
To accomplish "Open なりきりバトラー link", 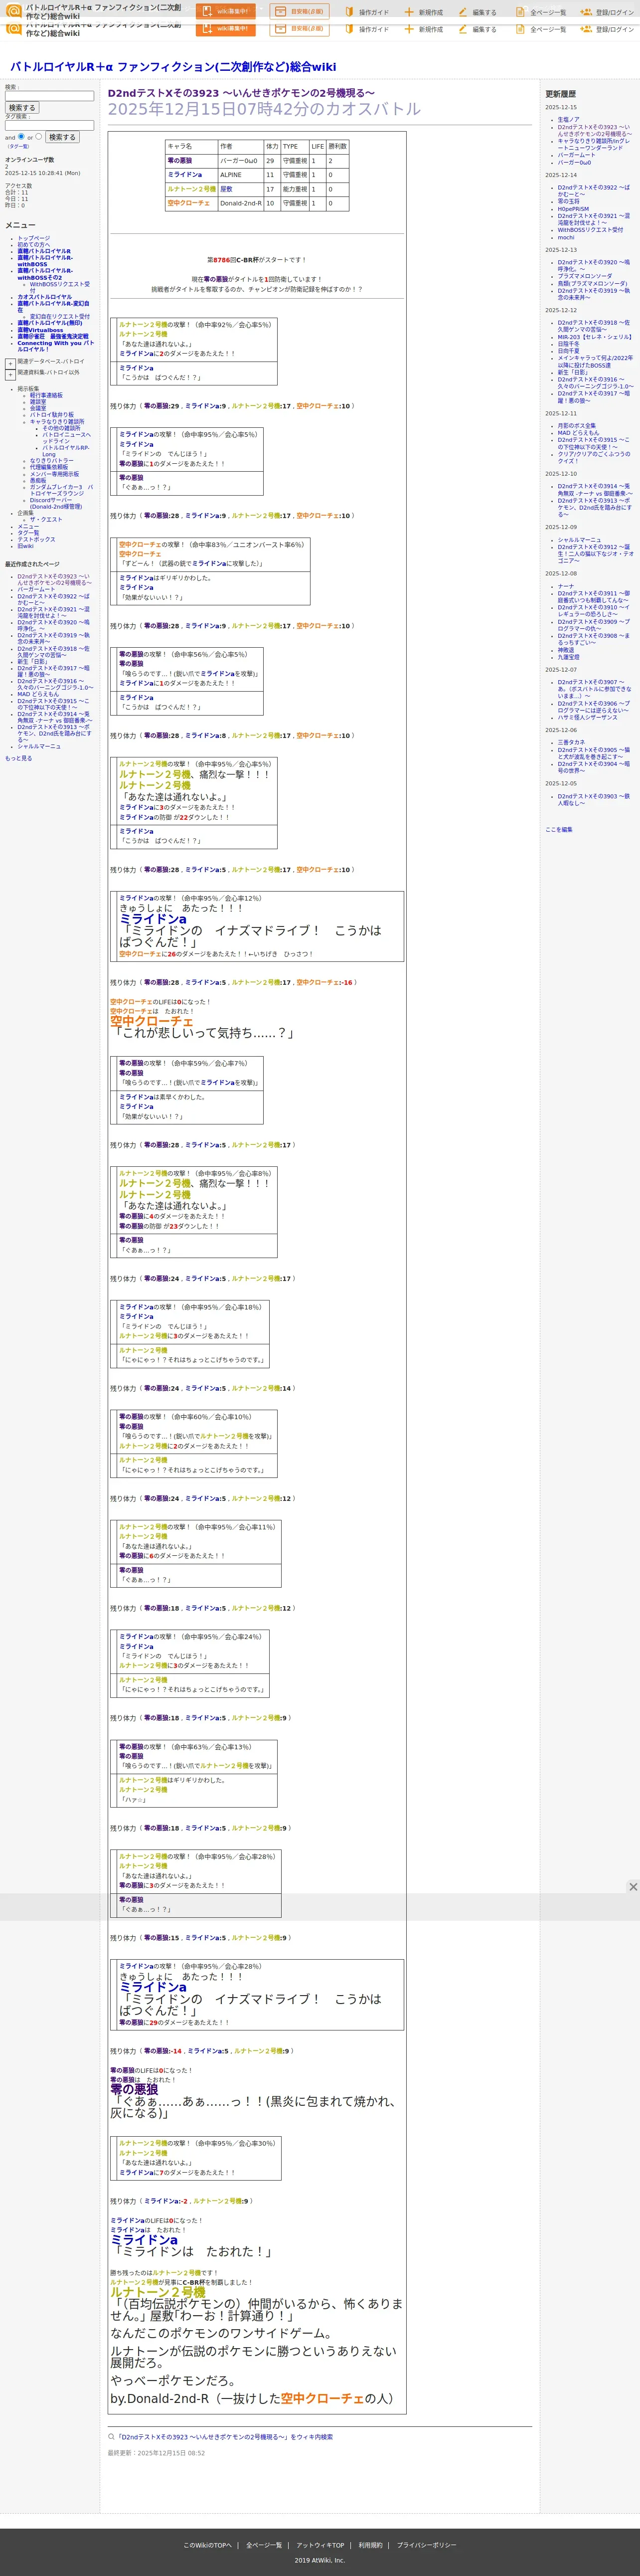I will coord(51,461).
